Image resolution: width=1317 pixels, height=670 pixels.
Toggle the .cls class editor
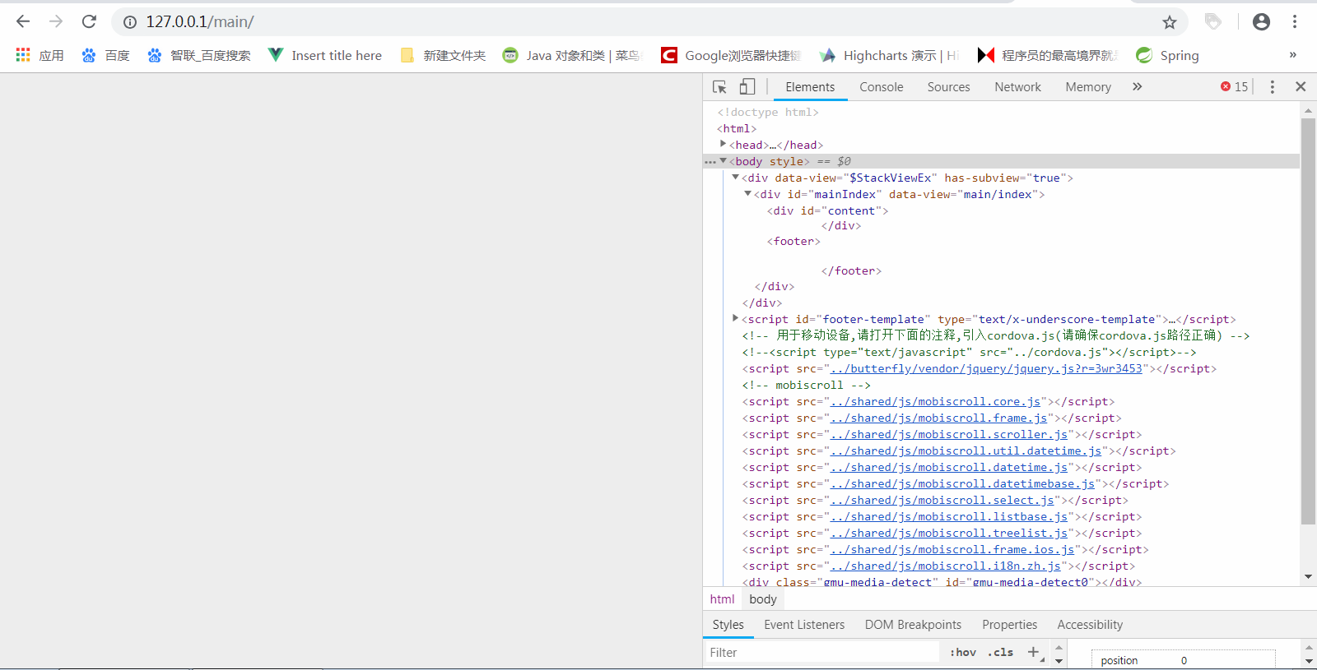pyautogui.click(x=1001, y=653)
